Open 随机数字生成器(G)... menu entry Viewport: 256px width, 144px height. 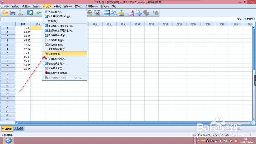point(65,73)
